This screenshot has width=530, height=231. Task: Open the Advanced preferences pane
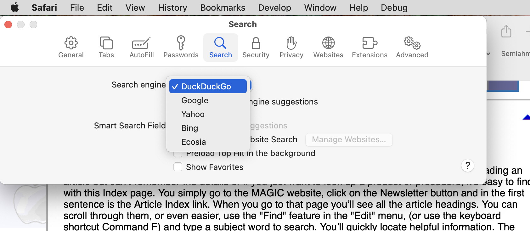click(412, 48)
